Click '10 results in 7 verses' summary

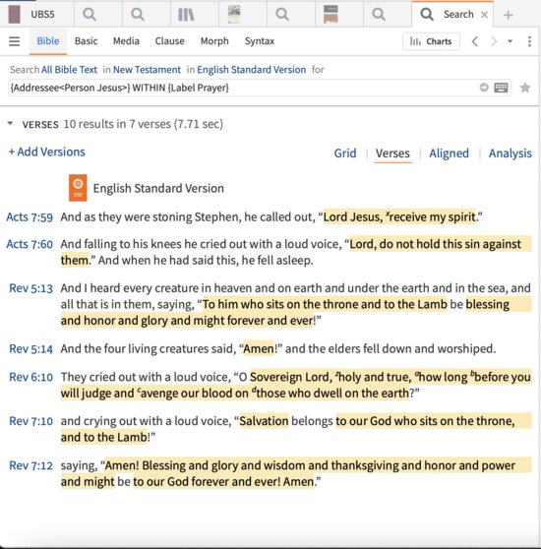pyautogui.click(x=144, y=124)
